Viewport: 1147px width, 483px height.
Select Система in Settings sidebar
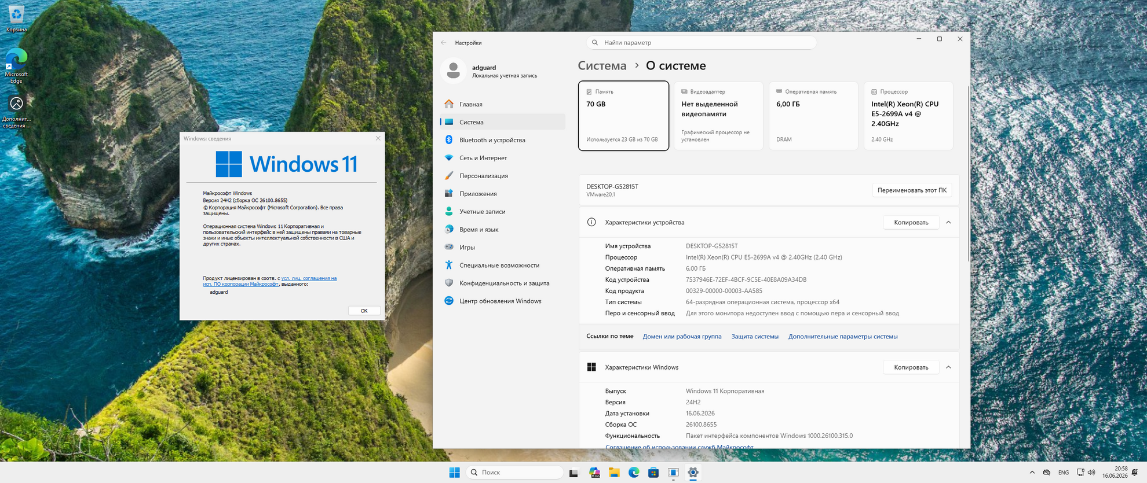coord(502,122)
